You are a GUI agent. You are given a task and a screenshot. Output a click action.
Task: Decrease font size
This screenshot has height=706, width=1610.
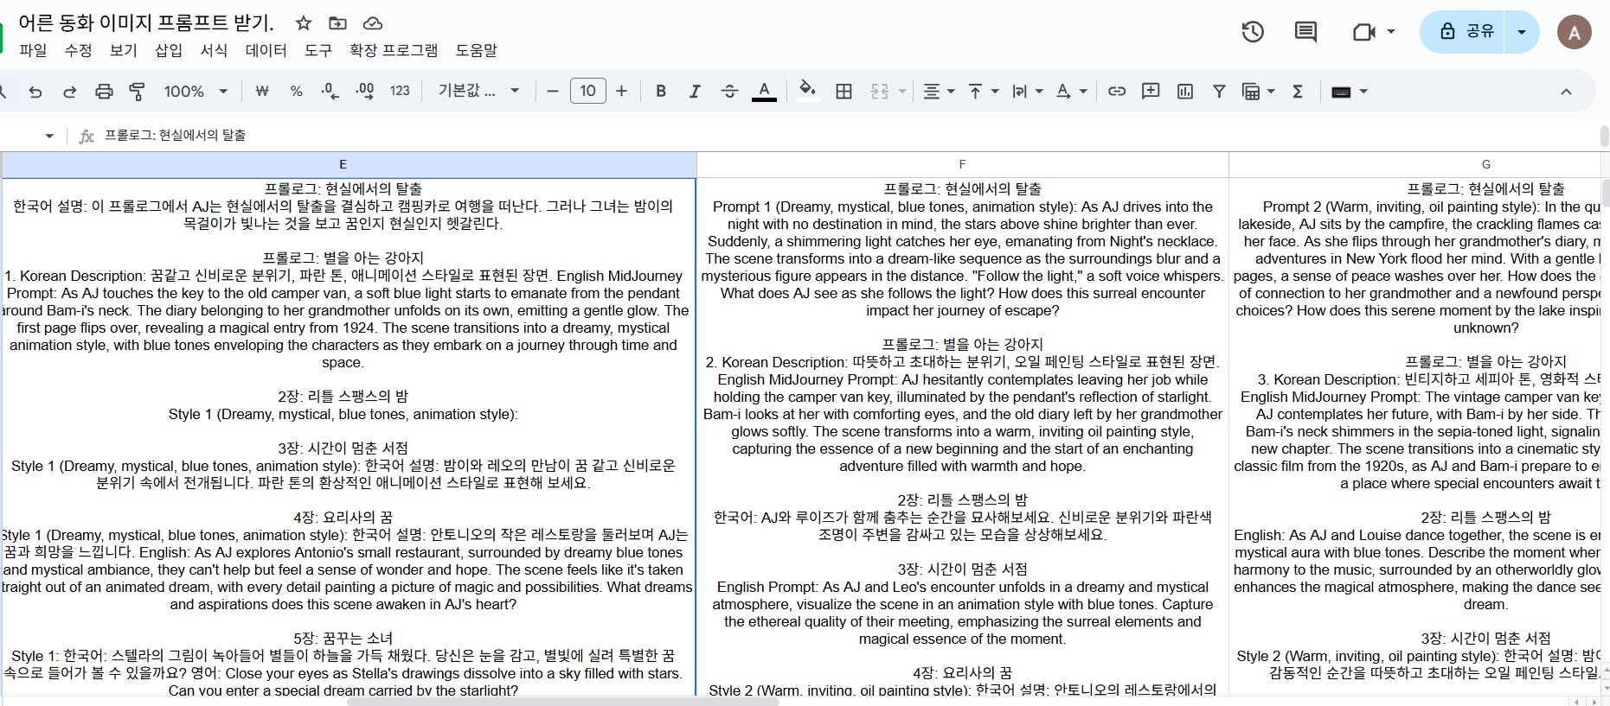(553, 92)
